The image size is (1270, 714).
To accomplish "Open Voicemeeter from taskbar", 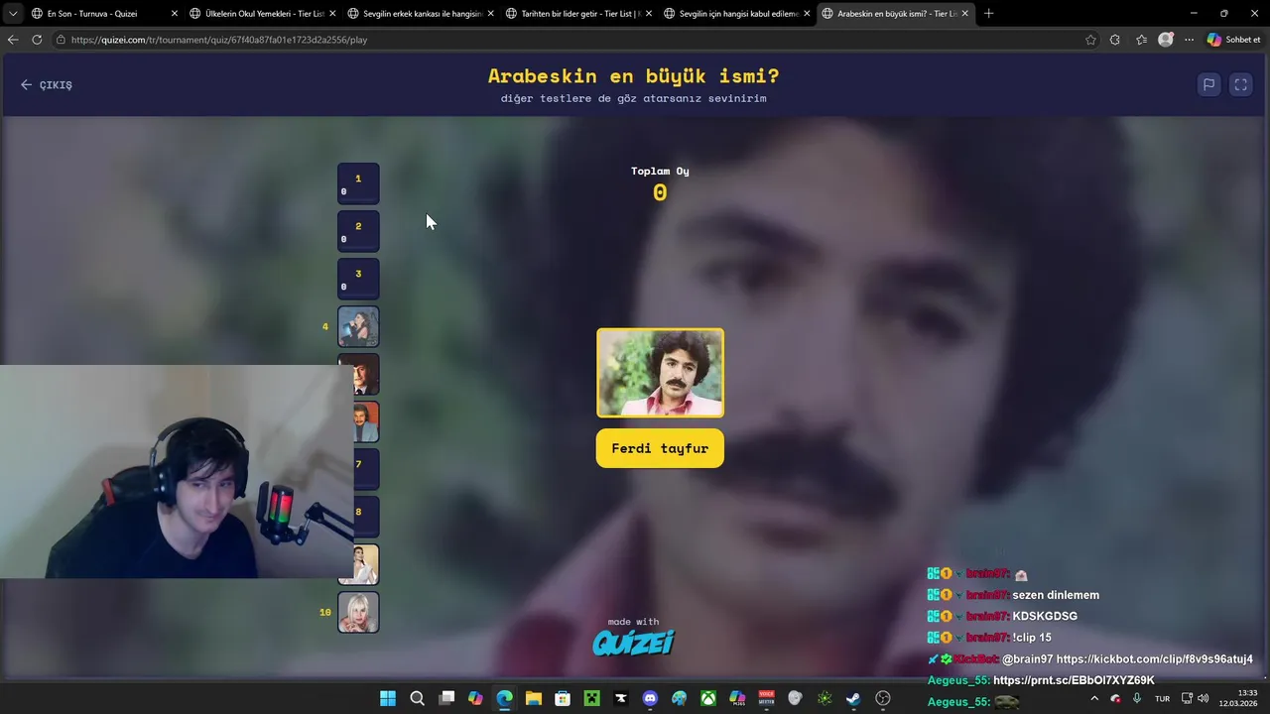I will click(x=766, y=698).
